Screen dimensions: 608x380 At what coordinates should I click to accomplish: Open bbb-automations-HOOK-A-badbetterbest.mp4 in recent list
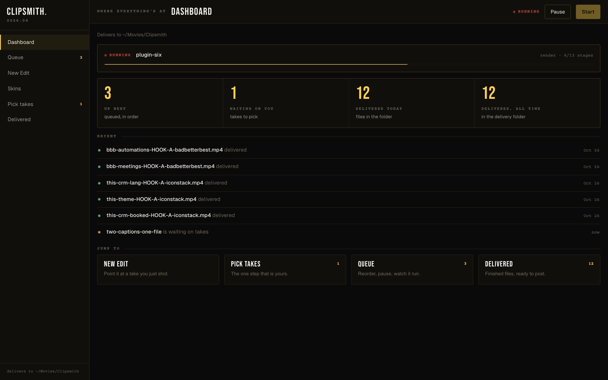tap(349, 150)
